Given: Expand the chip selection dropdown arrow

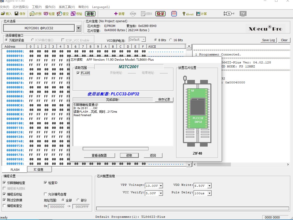Looking at the screenshot, I should click(x=78, y=28).
